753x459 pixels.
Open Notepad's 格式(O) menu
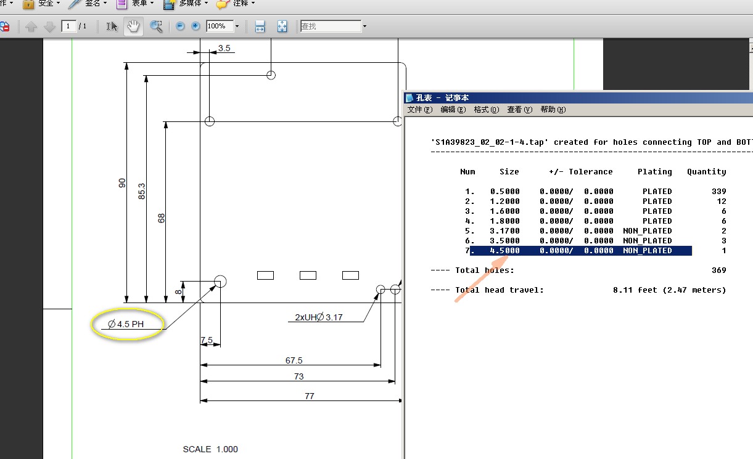(486, 110)
